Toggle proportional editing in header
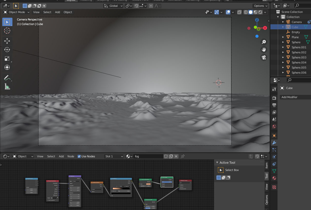Image resolution: width=311 pixels, height=210 pixels. 151,6
